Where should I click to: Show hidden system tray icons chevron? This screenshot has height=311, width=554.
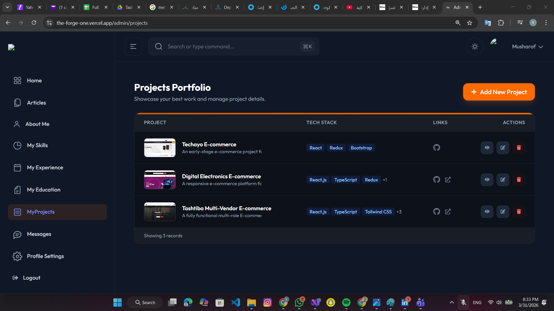[452, 302]
